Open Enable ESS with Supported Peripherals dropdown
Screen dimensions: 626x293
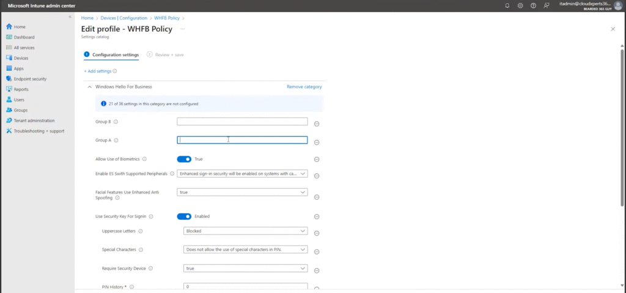242,174
